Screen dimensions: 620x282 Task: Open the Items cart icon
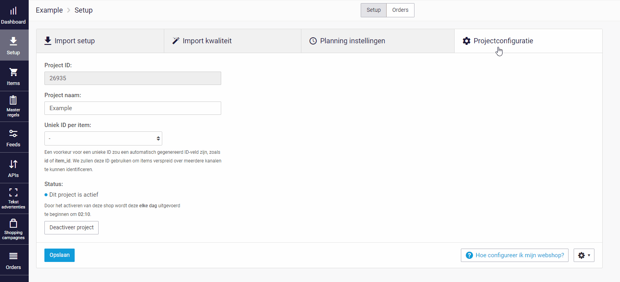[x=13, y=72]
